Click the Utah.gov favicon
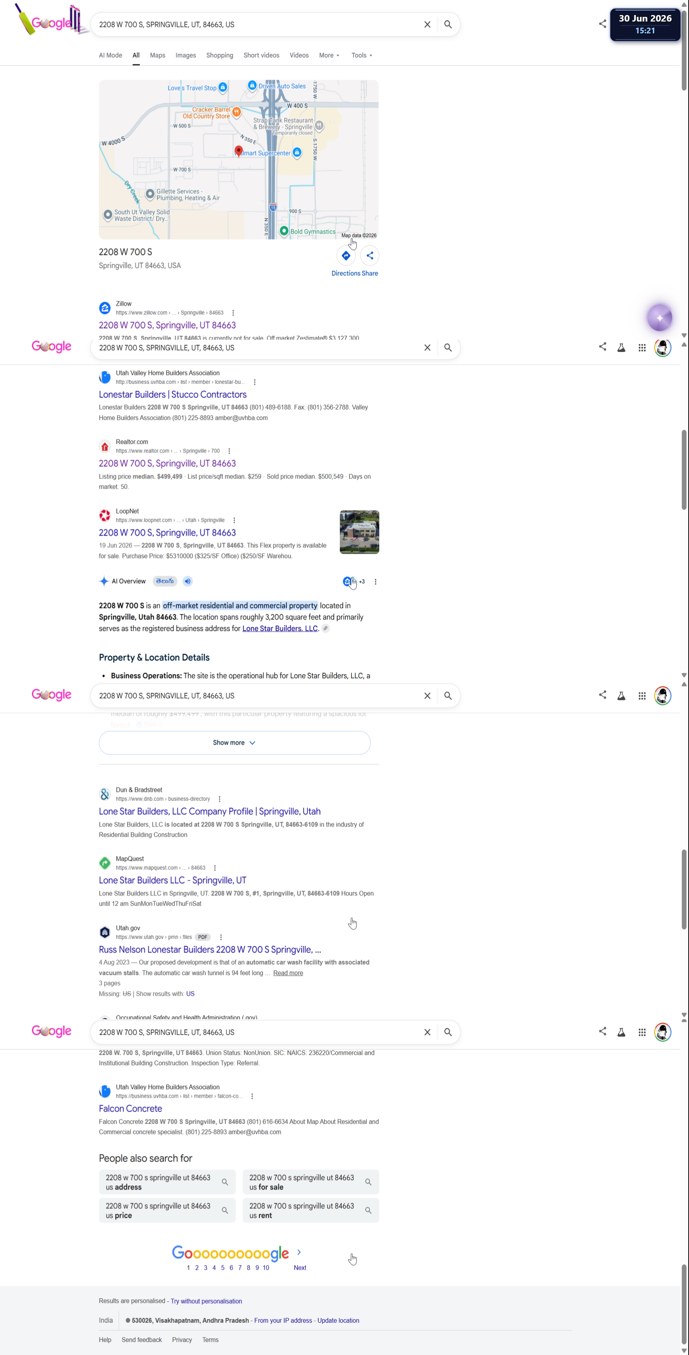This screenshot has height=1355, width=689. coord(105,933)
